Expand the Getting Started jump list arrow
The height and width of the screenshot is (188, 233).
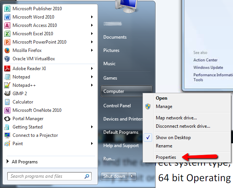92,127
